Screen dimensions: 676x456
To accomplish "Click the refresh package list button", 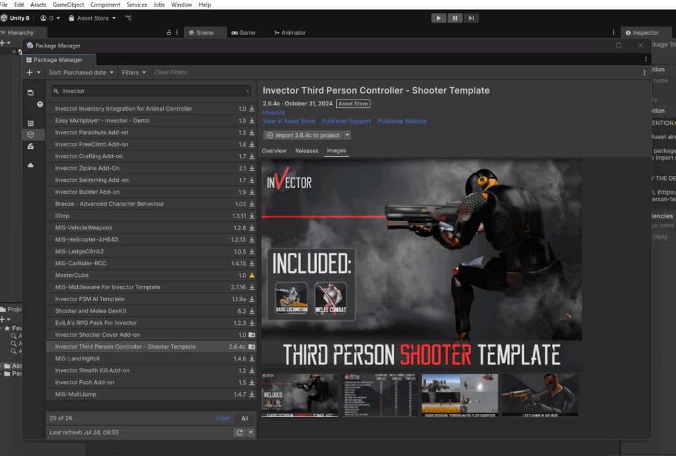I will 240,432.
